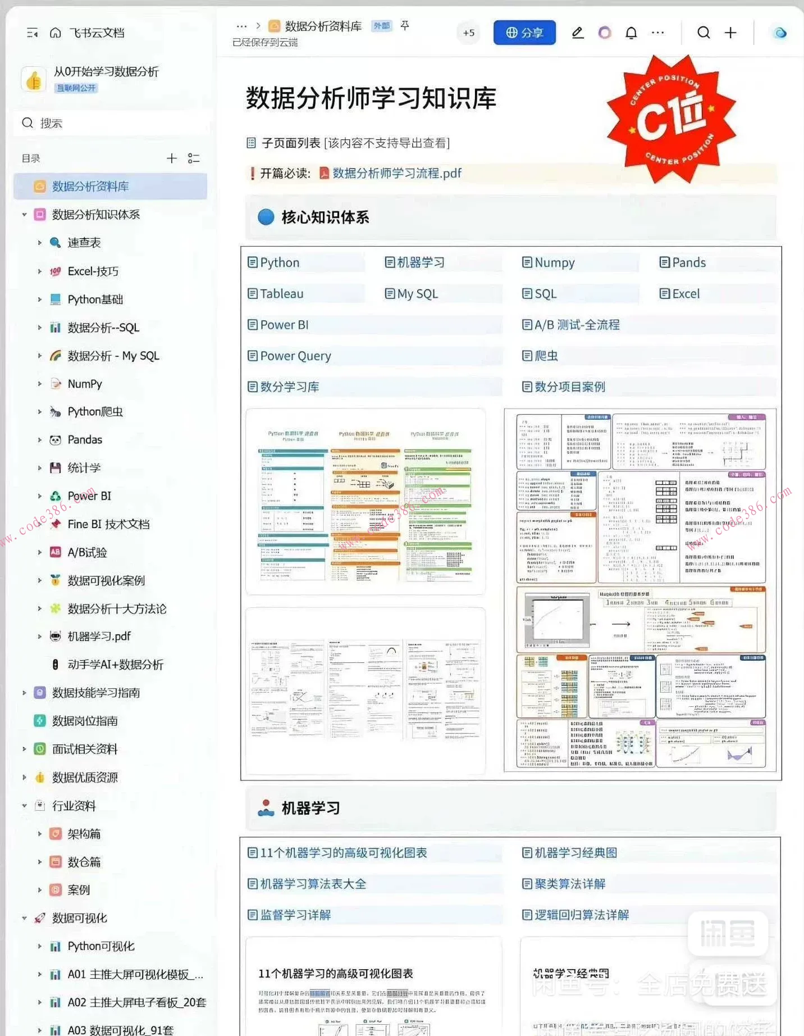804x1036 pixels.
Task: Open the bordered multi-panel cheat sheet thumbnail
Action: click(x=640, y=590)
